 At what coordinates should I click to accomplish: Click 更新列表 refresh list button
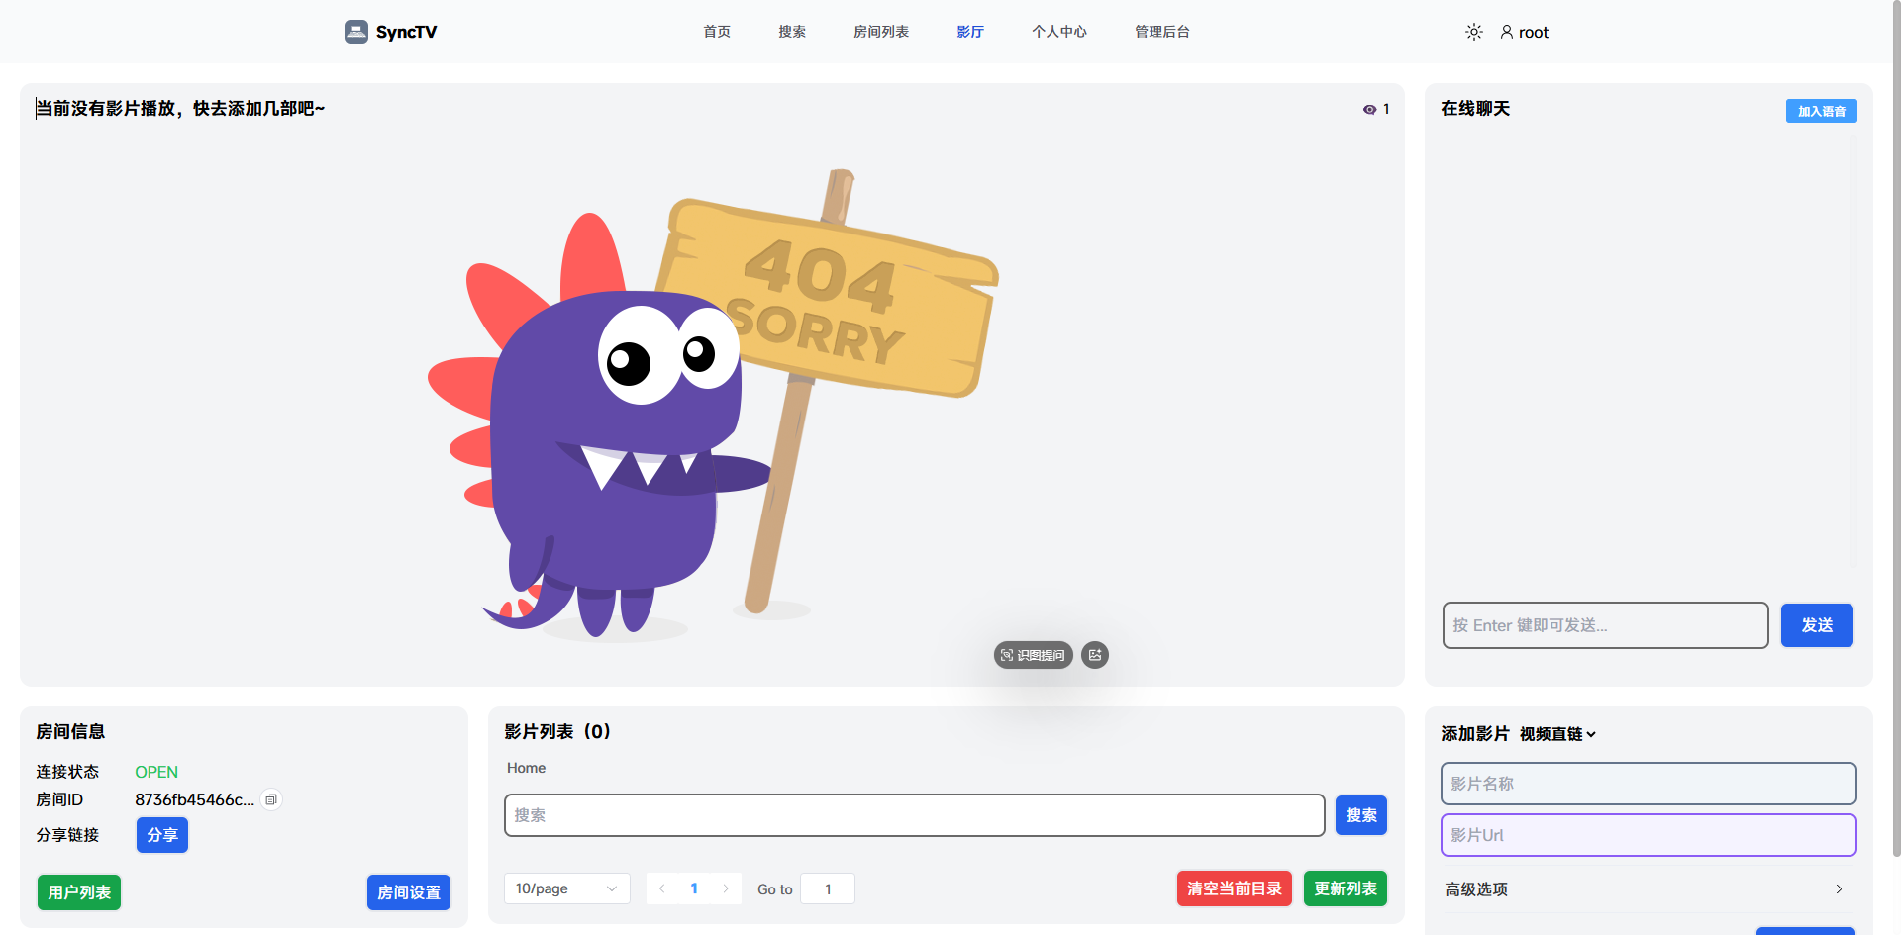[1346, 888]
